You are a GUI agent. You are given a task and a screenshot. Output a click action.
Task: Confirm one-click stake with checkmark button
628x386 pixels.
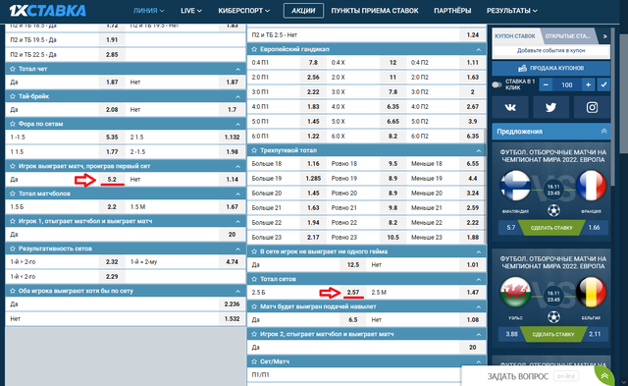click(603, 85)
